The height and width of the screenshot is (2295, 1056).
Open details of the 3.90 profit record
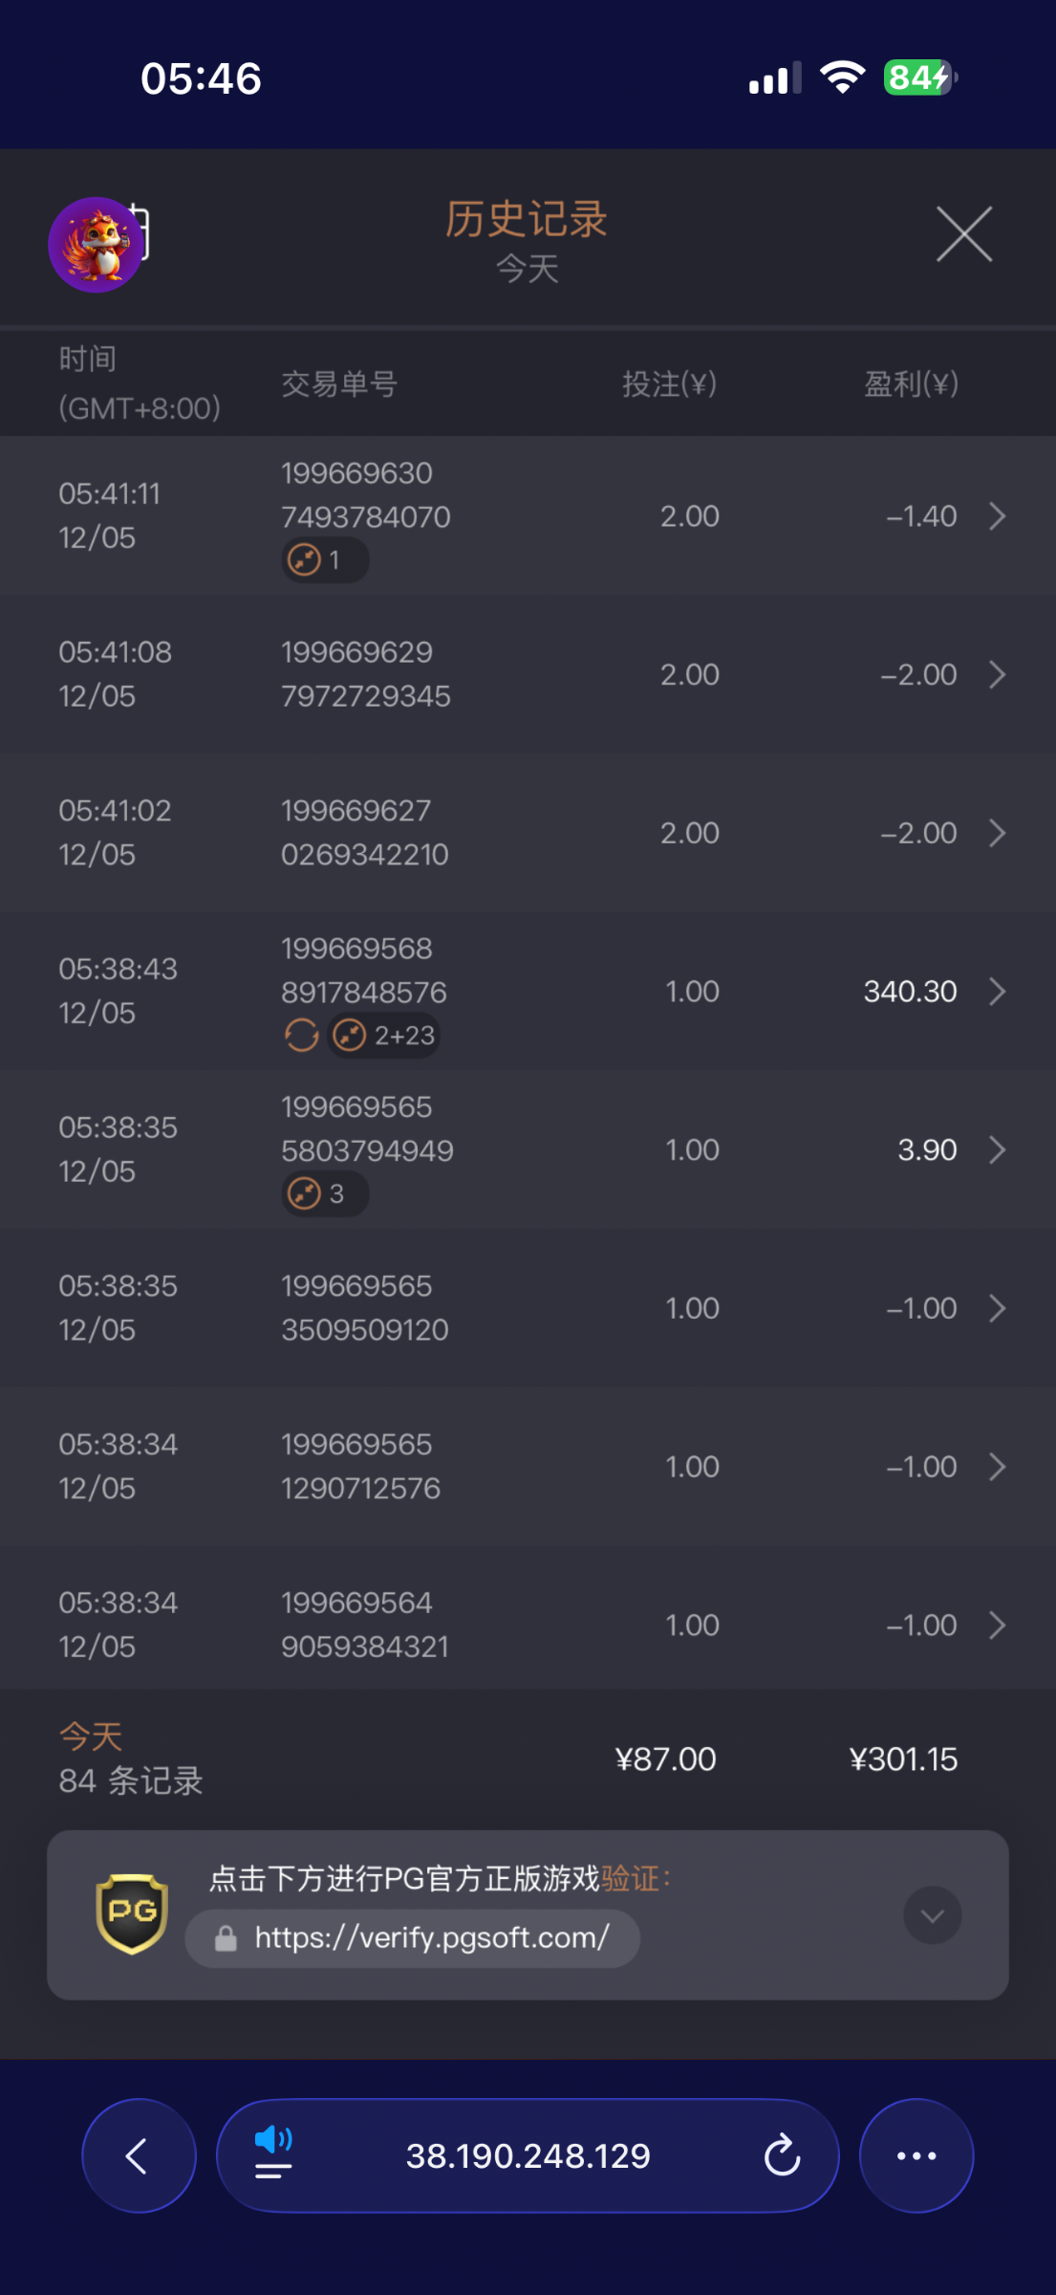pos(997,1150)
